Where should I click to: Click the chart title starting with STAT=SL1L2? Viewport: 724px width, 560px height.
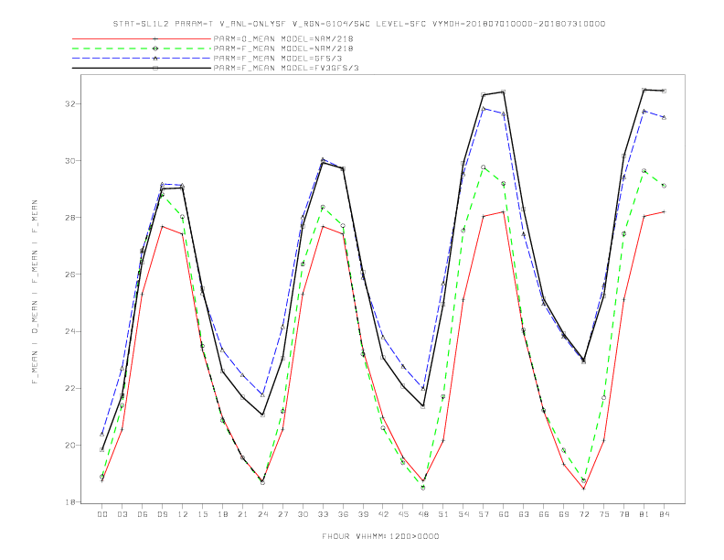point(359,24)
